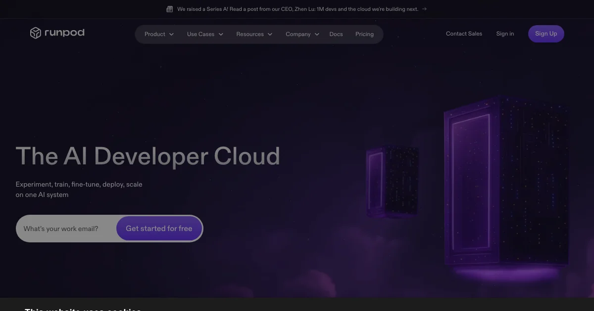Click the Runpod cube logo icon
Viewport: 594px width, 311px height.
pyautogui.click(x=35, y=33)
